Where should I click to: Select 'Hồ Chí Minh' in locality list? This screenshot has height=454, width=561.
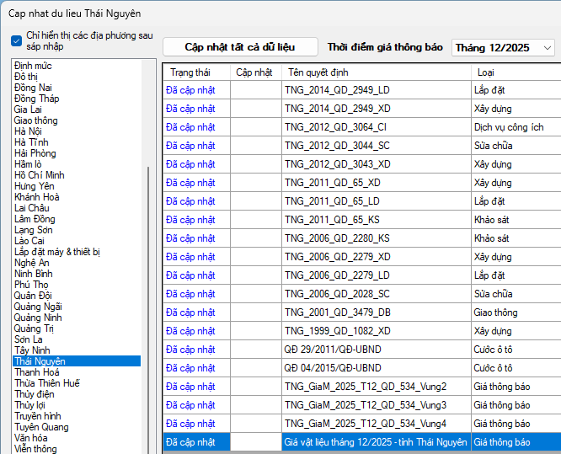pos(39,175)
